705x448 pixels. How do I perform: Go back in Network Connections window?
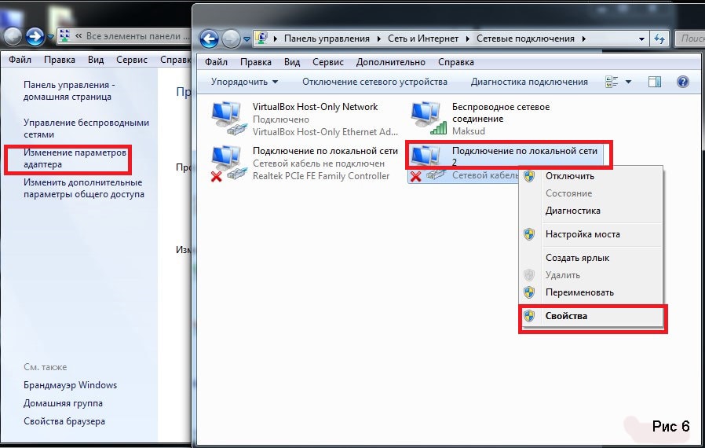209,39
